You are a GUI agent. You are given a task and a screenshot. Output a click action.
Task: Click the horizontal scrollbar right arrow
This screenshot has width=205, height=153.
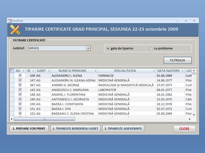pyautogui.click(x=190, y=119)
